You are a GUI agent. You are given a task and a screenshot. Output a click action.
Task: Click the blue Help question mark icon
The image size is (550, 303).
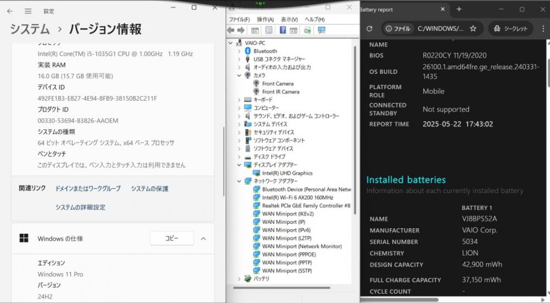pyautogui.click(x=283, y=30)
